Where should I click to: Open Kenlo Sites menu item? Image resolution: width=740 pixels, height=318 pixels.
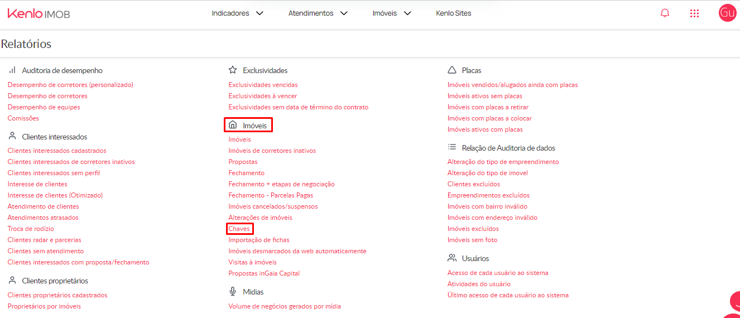pyautogui.click(x=454, y=13)
